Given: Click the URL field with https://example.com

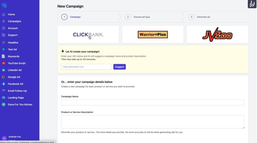Looking at the screenshot, I should click(86, 67).
